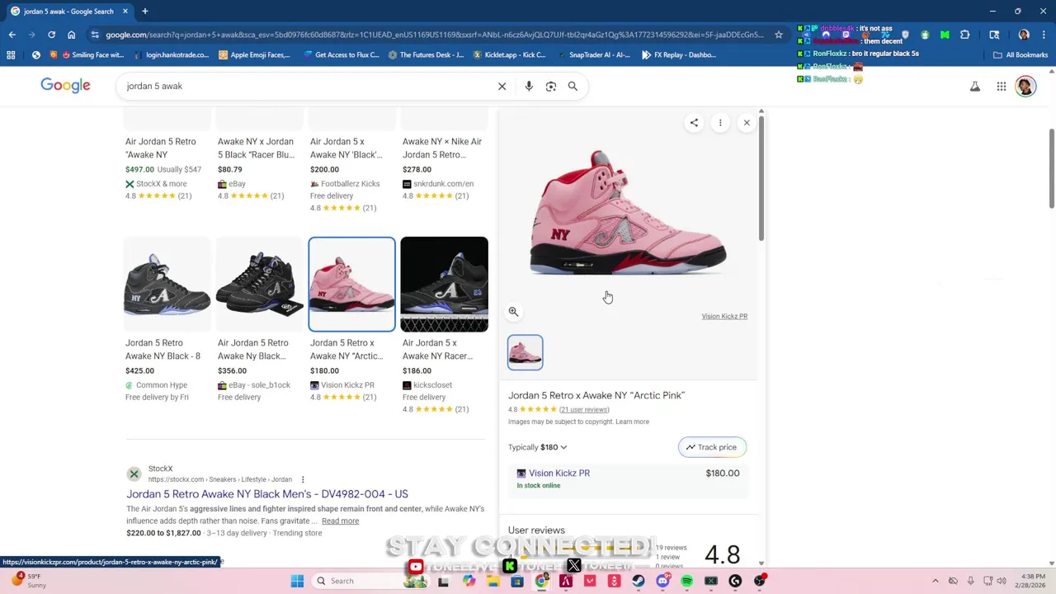Open the Chrome apps shortcut in bookmarks bar

point(11,55)
